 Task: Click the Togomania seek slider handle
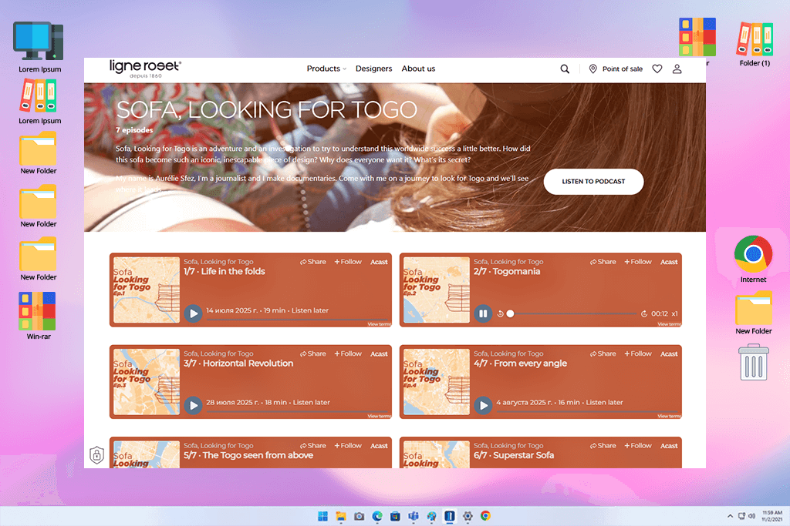(x=511, y=313)
